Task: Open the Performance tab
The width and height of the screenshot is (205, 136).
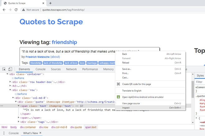Action: [x=90, y=69]
